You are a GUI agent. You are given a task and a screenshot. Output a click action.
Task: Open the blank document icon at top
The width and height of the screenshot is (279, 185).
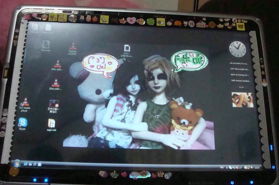pyautogui.click(x=48, y=28)
